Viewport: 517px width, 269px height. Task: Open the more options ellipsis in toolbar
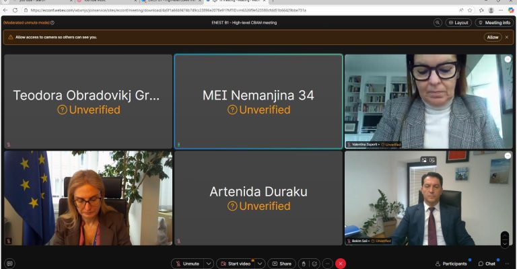(327, 264)
